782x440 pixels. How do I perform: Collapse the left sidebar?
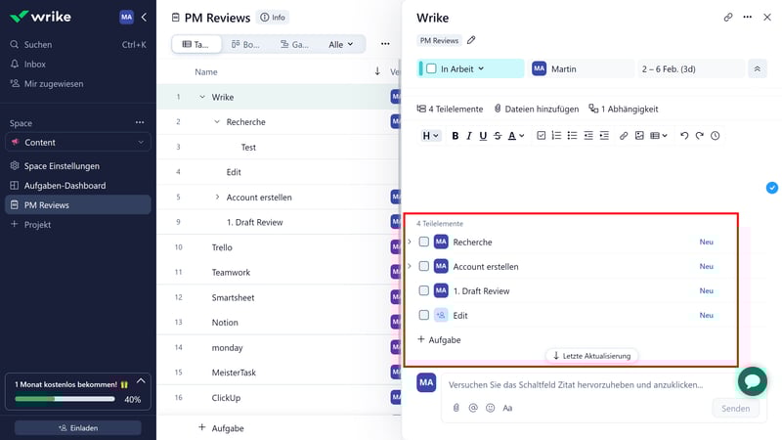144,18
